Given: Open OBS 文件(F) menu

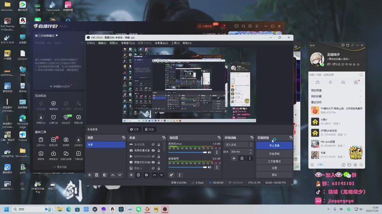Looking at the screenshot, I should (91, 43).
